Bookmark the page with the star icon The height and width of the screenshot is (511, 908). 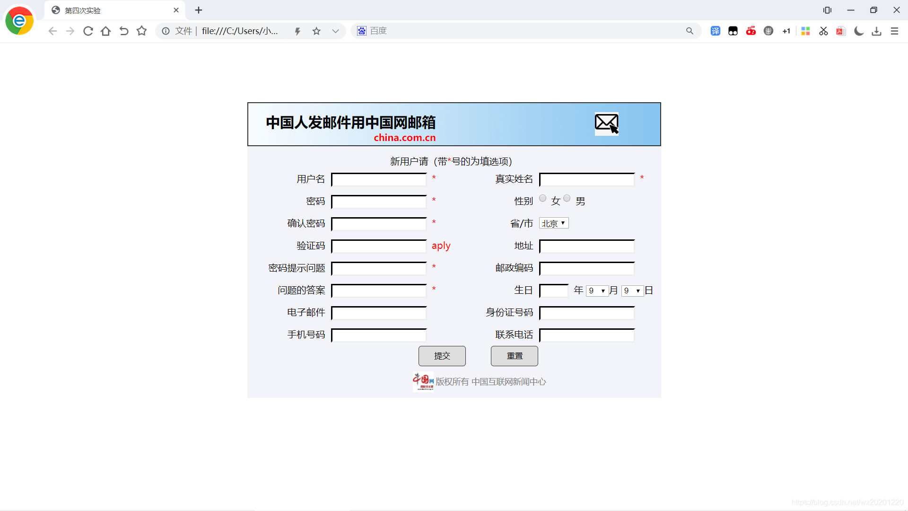point(316,31)
